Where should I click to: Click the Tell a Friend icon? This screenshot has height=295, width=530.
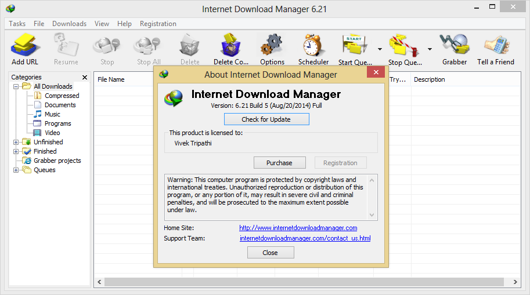point(496,45)
